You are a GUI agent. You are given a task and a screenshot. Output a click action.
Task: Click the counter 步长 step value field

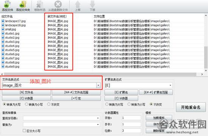tap(131, 124)
